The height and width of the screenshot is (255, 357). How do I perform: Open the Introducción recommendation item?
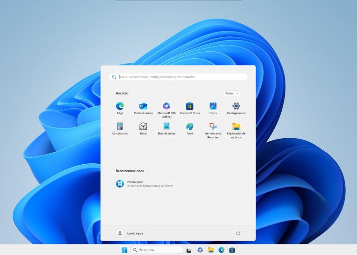pos(144,184)
